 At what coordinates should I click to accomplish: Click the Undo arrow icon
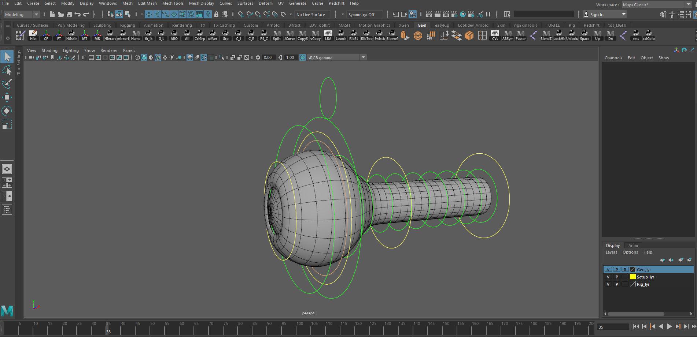tap(78, 15)
